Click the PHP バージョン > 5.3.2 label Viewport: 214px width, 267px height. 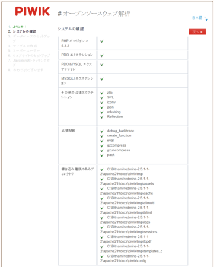(75, 43)
